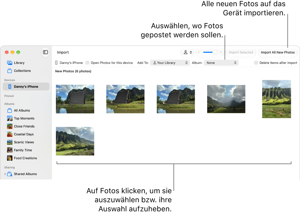Click the Library icon in the sidebar
The height and width of the screenshot is (214, 300).
(x=9, y=63)
